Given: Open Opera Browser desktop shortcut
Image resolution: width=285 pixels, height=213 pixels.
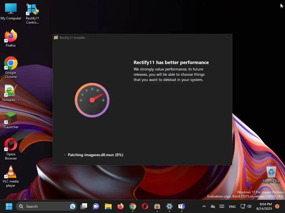Looking at the screenshot, I should [x=11, y=149].
